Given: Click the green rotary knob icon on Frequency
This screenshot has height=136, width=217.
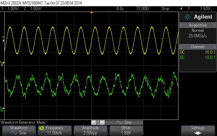Looking at the screenshot, I should pyautogui.click(x=42, y=128).
